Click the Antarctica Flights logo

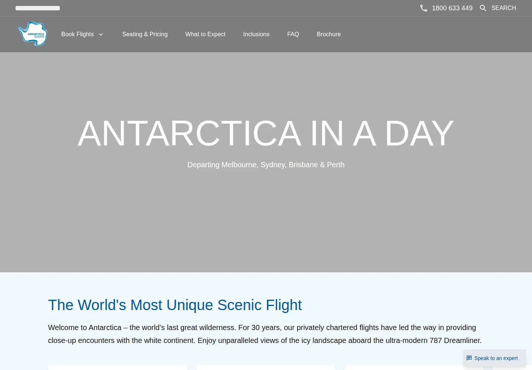tap(33, 34)
